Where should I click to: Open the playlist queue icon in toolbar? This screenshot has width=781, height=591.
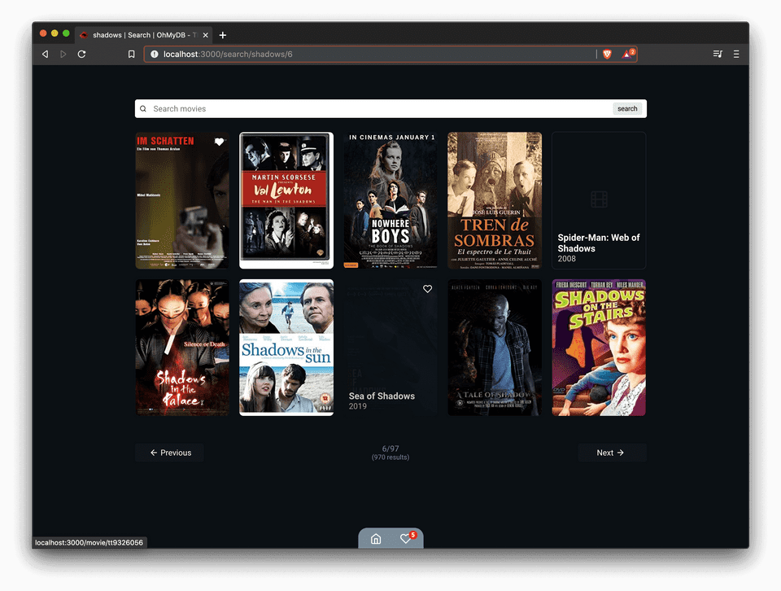718,54
